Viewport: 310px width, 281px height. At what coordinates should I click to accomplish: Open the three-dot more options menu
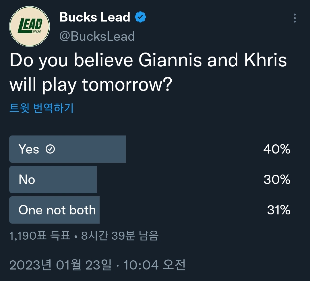pyautogui.click(x=294, y=18)
